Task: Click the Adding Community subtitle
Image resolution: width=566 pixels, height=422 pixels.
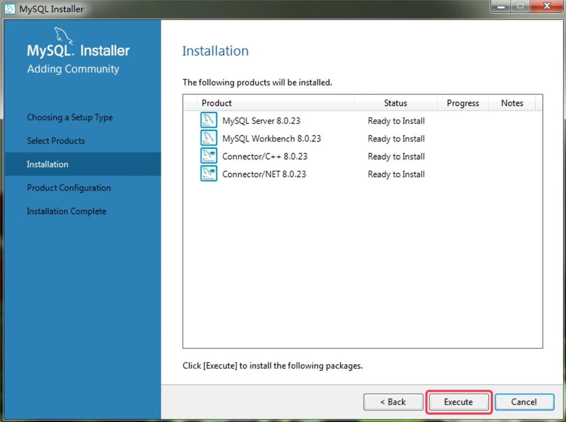Action: 73,69
